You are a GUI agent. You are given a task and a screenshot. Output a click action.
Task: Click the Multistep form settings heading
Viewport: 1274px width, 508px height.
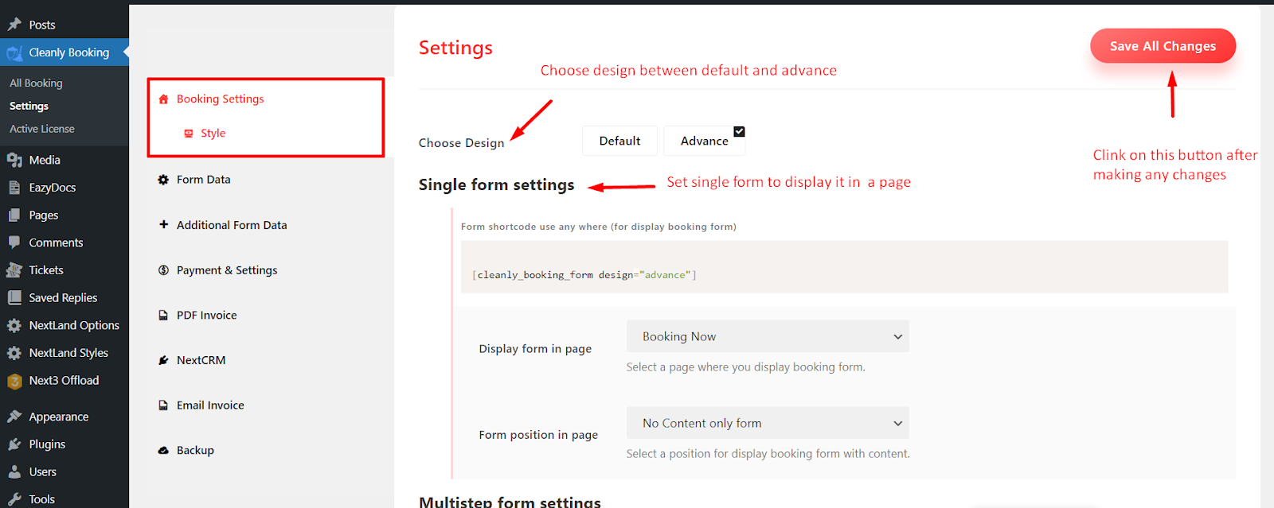[510, 502]
